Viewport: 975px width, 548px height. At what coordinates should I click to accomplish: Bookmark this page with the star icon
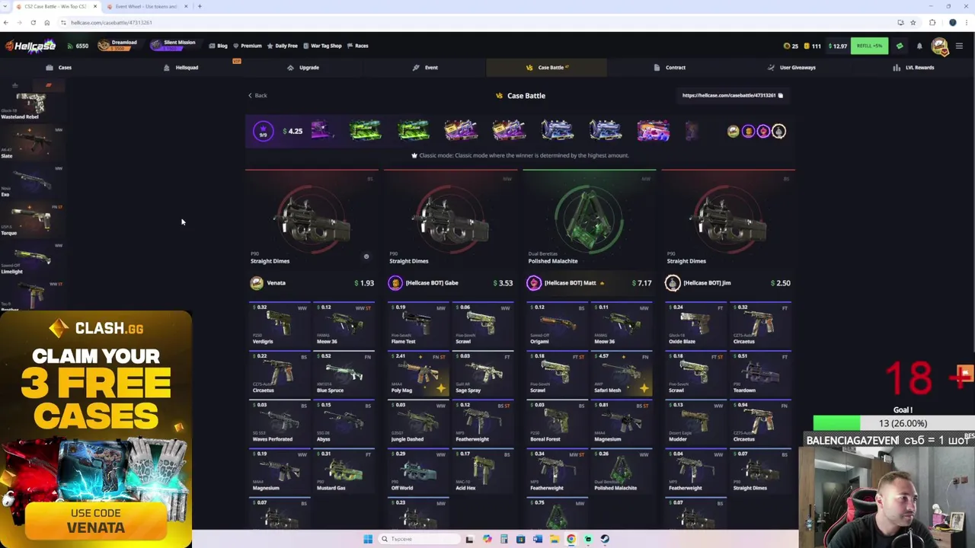913,23
